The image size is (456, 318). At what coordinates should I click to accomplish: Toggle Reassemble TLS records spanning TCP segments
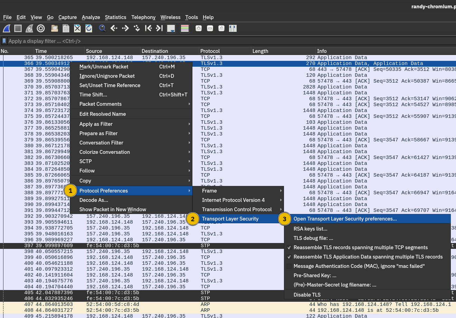(360, 247)
